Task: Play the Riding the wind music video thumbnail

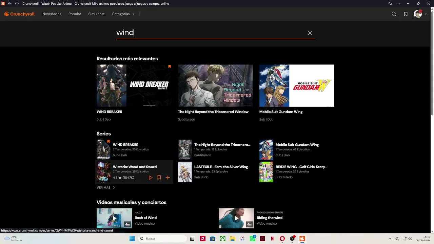Action: point(236,218)
